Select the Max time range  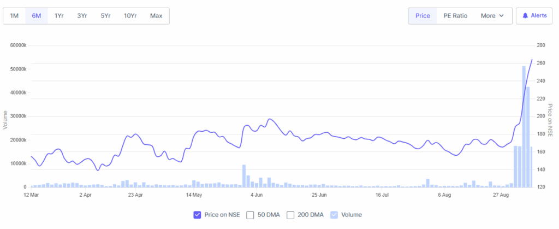(156, 16)
